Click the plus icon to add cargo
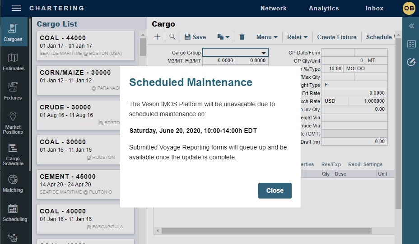419x244 pixels. pyautogui.click(x=157, y=37)
